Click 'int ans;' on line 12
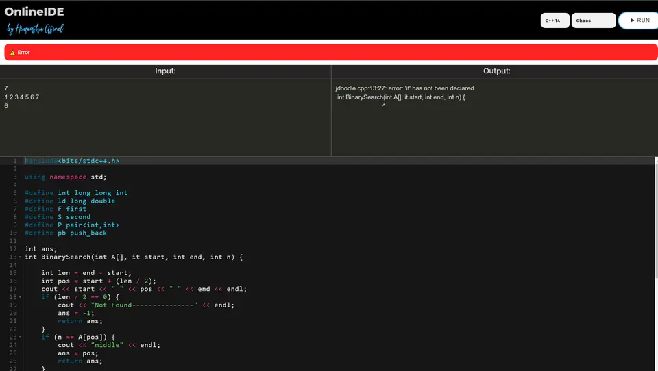This screenshot has height=371, width=658. tap(40, 249)
